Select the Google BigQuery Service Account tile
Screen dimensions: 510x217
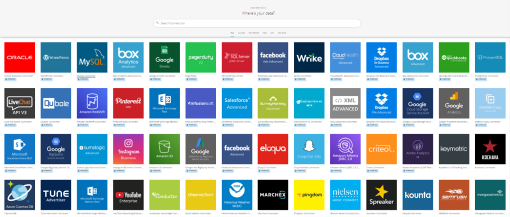[x=56, y=149]
